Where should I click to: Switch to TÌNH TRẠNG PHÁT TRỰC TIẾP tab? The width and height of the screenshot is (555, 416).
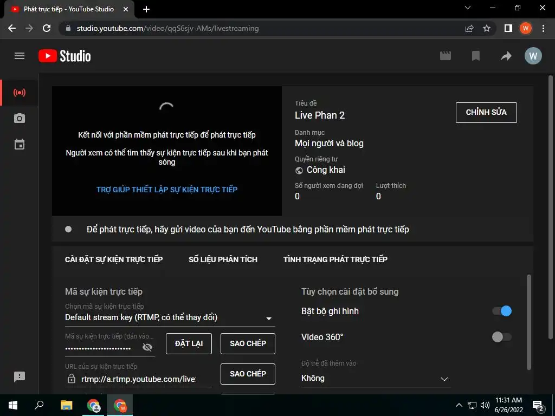pos(335,259)
